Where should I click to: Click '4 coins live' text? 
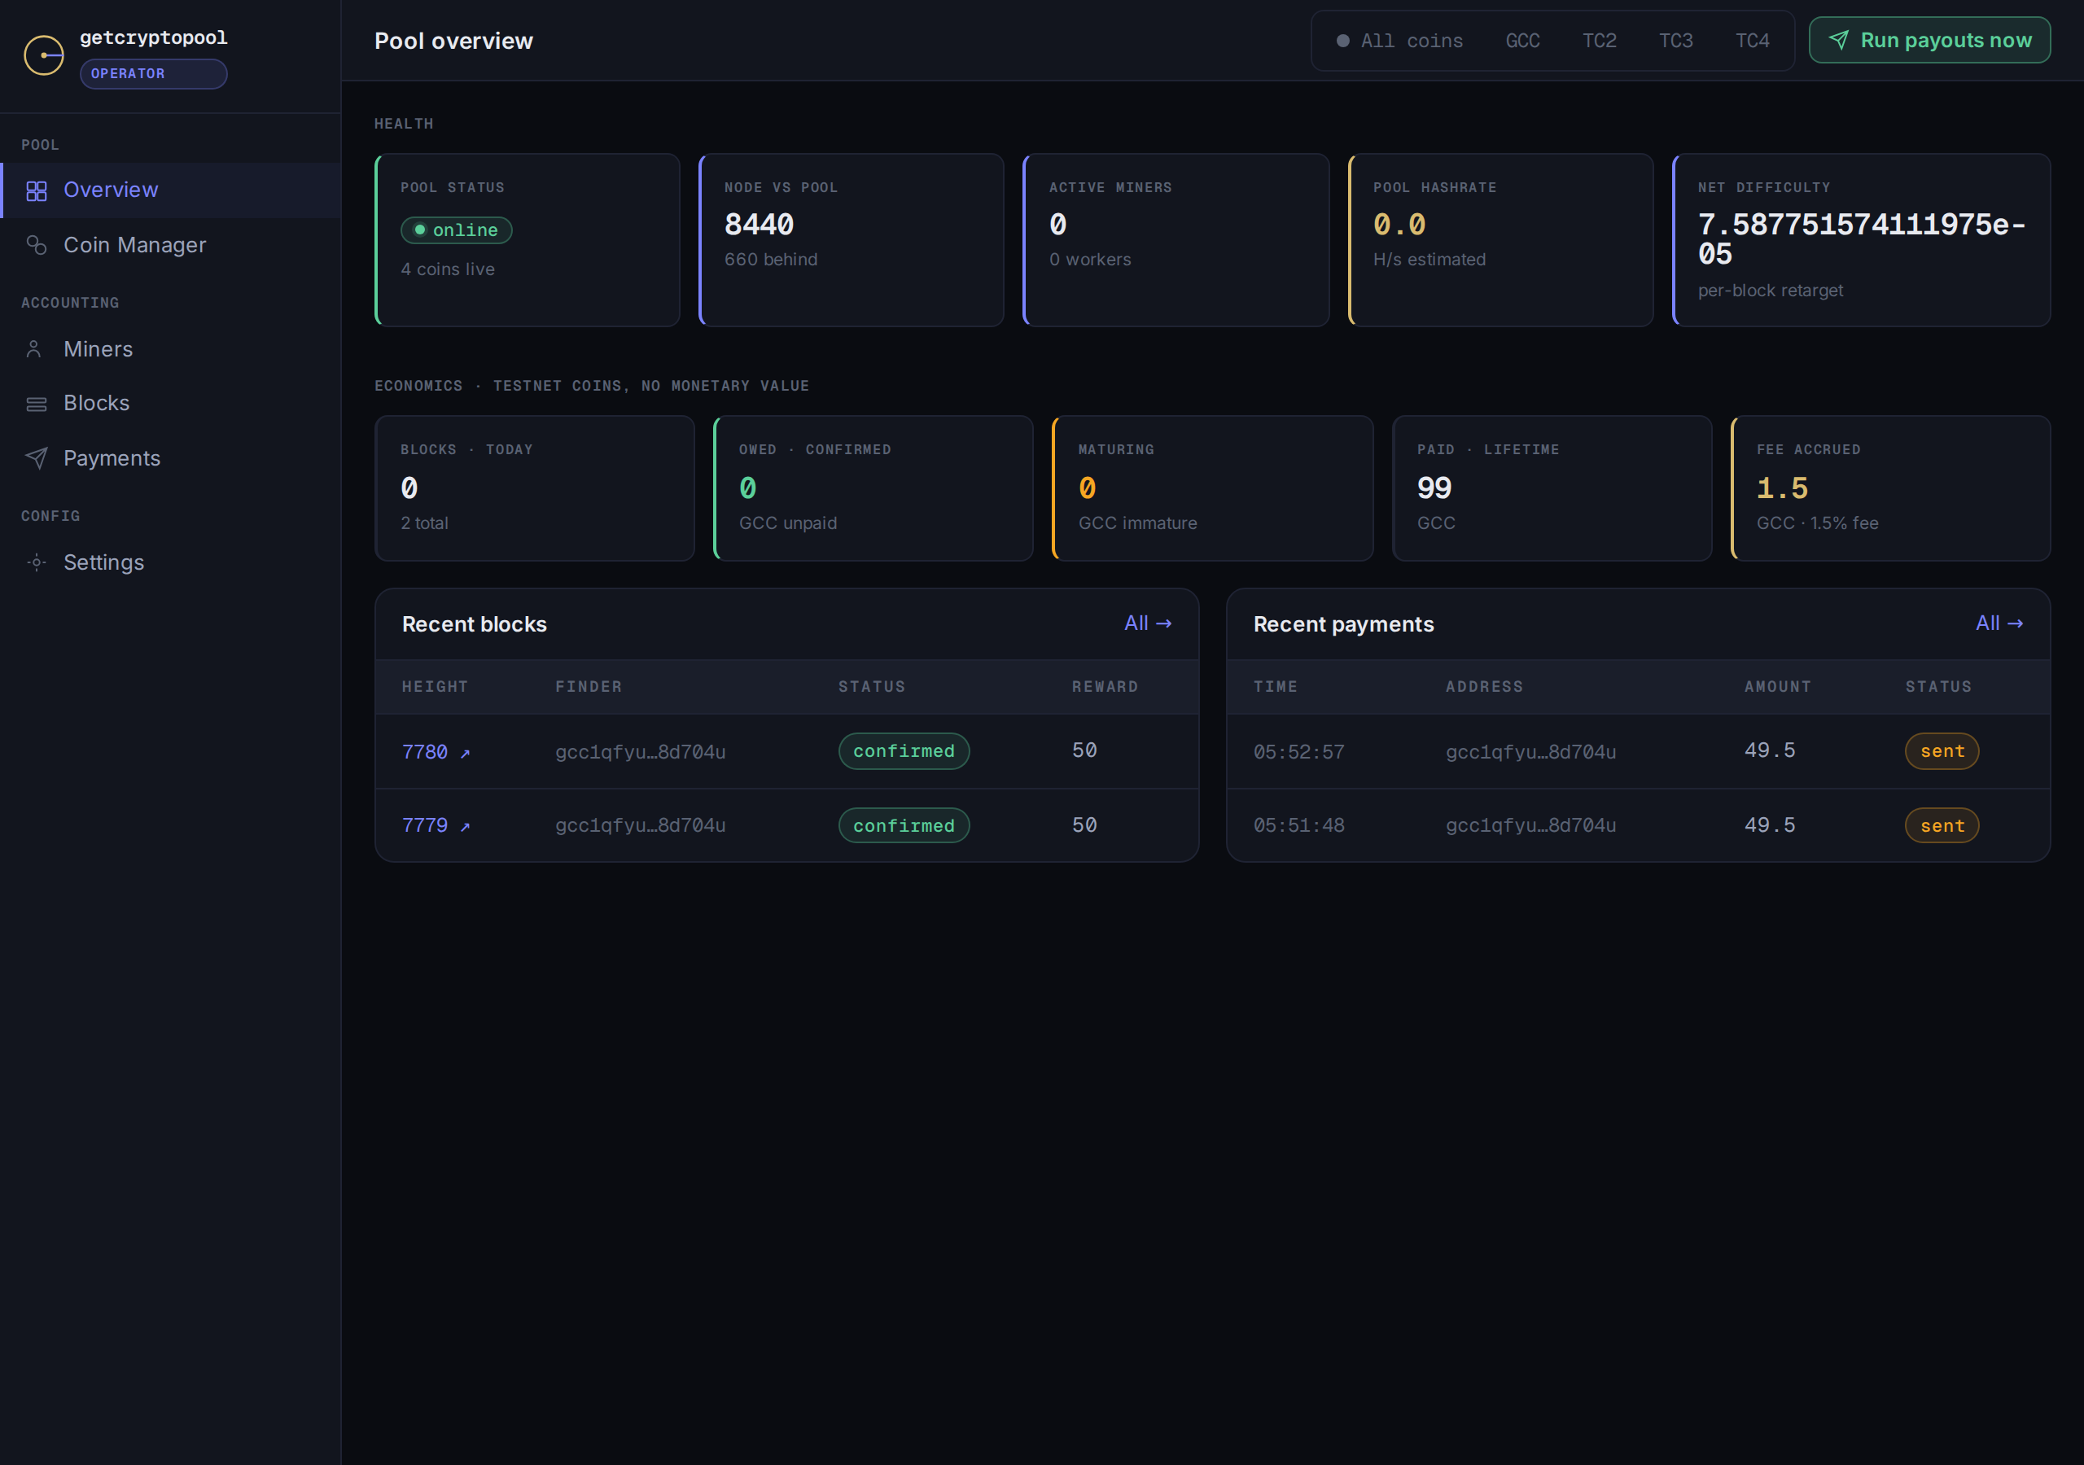point(448,269)
